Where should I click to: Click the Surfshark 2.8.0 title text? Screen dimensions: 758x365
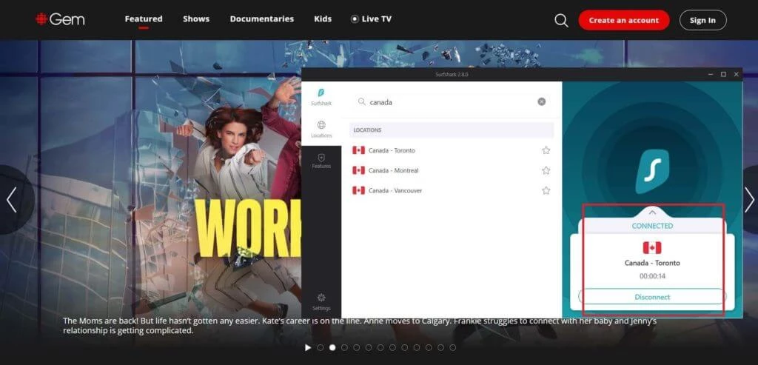pyautogui.click(x=452, y=75)
